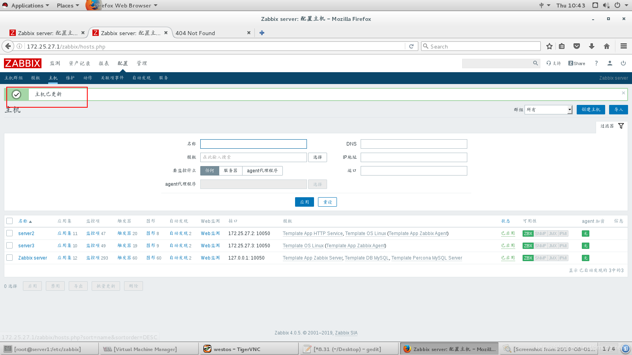Open Zabbix Share link

click(577, 63)
